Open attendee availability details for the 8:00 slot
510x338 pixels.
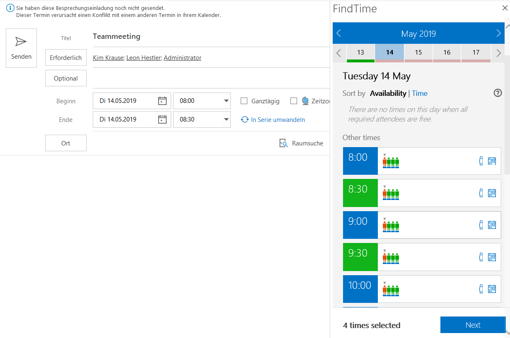[x=480, y=161]
